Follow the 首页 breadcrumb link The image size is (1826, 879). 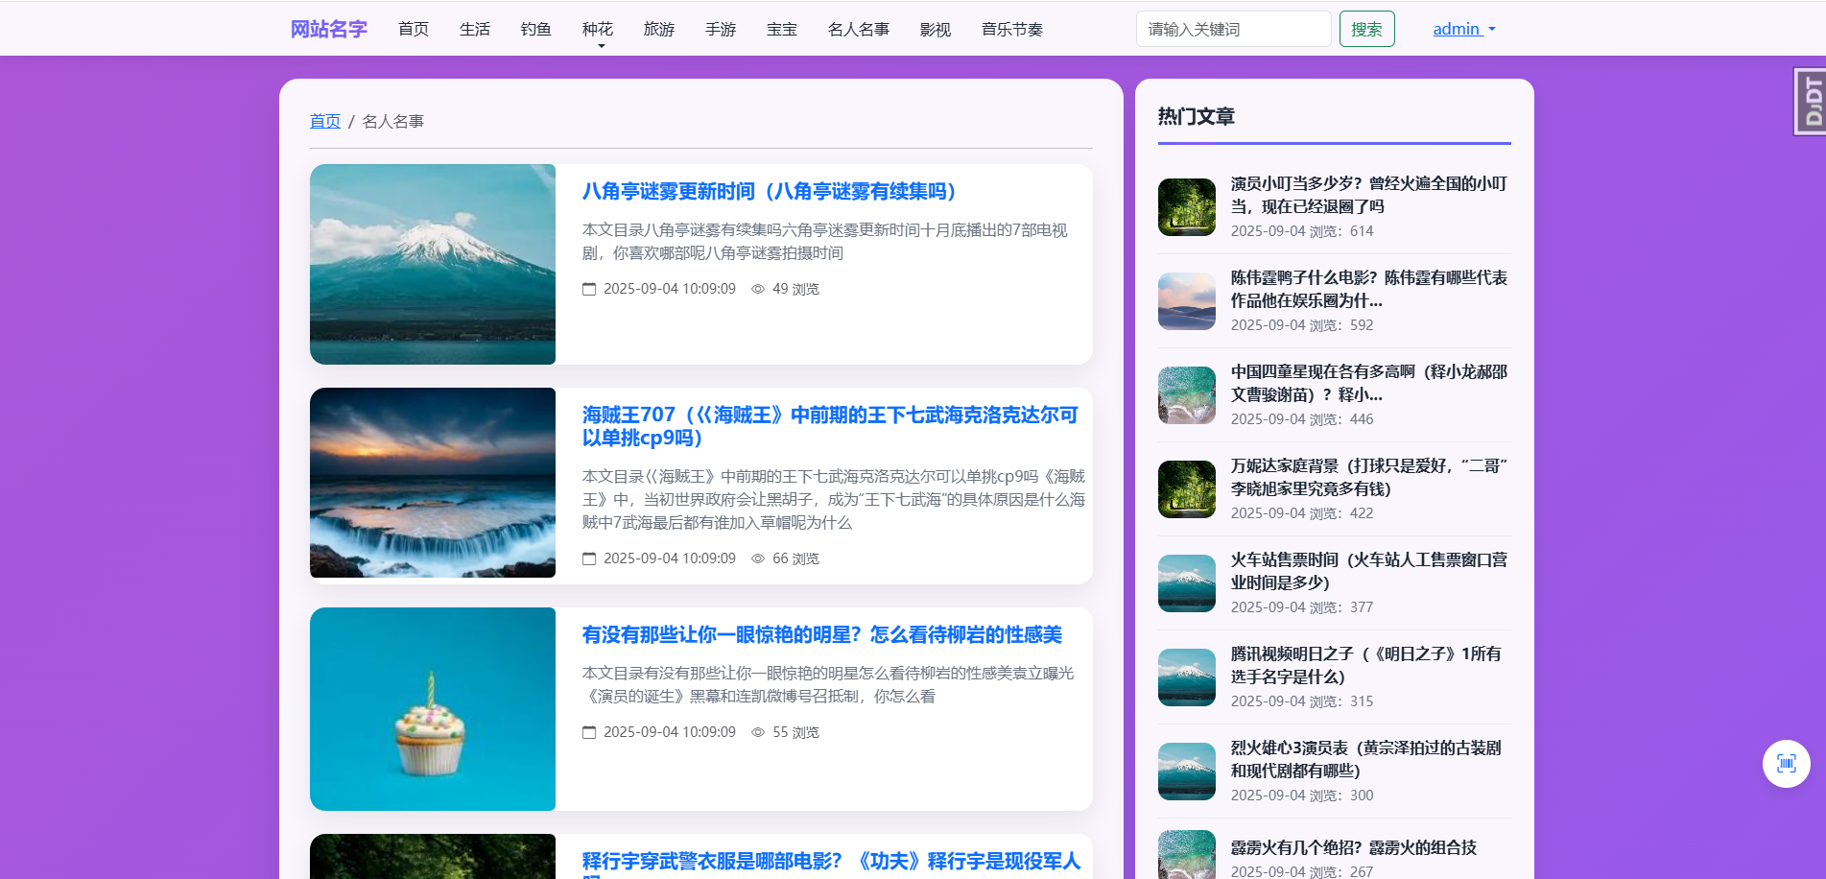(x=324, y=121)
